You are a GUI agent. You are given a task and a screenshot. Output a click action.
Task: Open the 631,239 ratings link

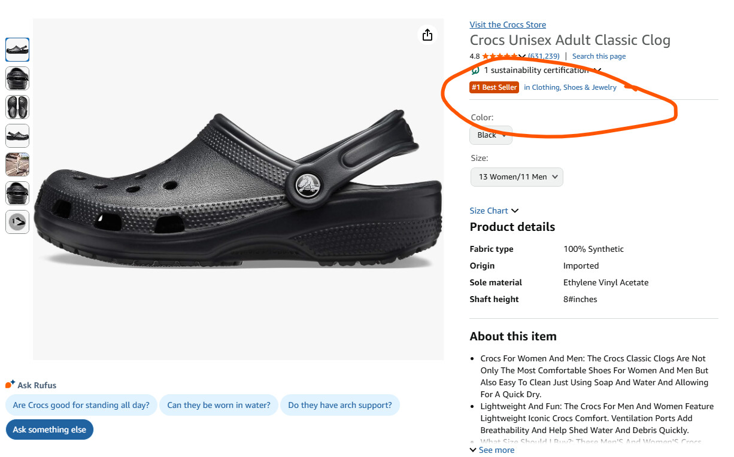click(x=544, y=56)
